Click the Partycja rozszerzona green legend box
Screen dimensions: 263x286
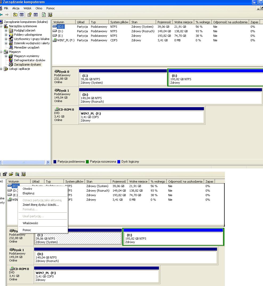(87, 162)
